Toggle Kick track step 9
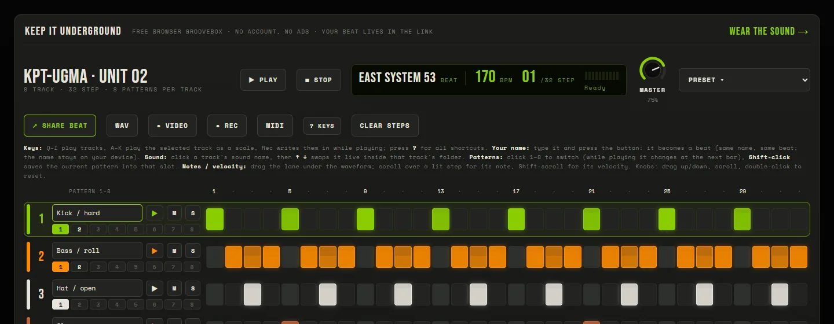The height and width of the screenshot is (324, 834). (365, 219)
